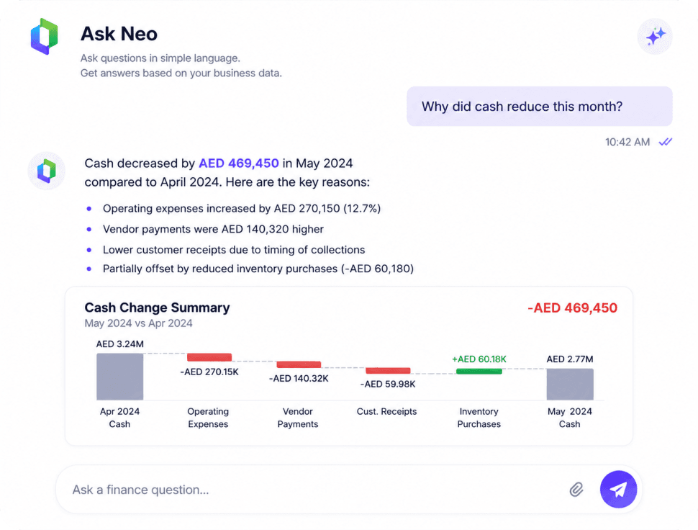
Task: Click the highlighted 'AED 469,450' amount in response
Action: [x=239, y=163]
